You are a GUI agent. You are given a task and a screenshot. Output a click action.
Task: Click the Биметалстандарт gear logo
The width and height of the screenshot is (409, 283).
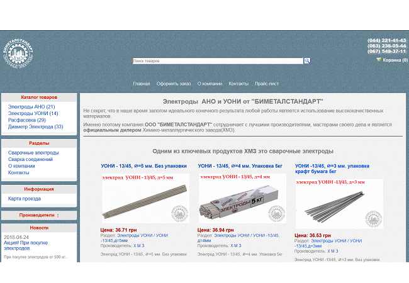click(18, 53)
